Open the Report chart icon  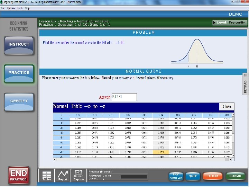click(63, 175)
